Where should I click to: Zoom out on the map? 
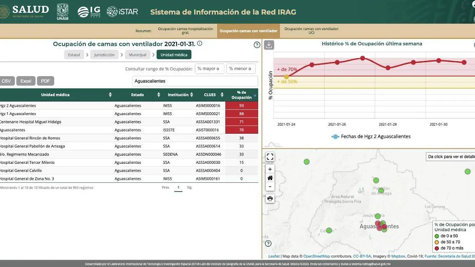[270, 187]
